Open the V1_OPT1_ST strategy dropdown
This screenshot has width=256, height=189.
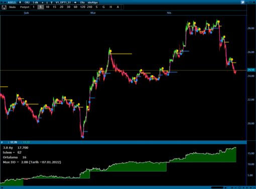[63, 3]
